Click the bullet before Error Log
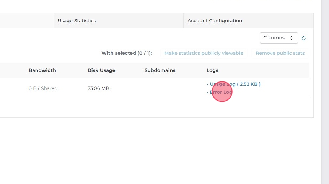The height and width of the screenshot is (184, 329). 207,92
